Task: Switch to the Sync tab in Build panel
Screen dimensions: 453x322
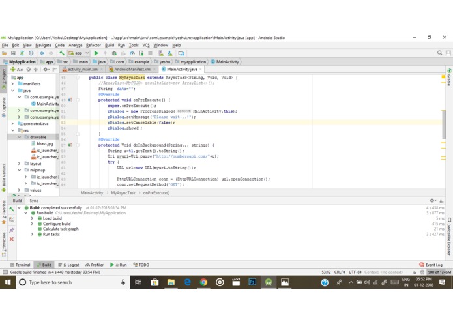Action: tap(34, 201)
